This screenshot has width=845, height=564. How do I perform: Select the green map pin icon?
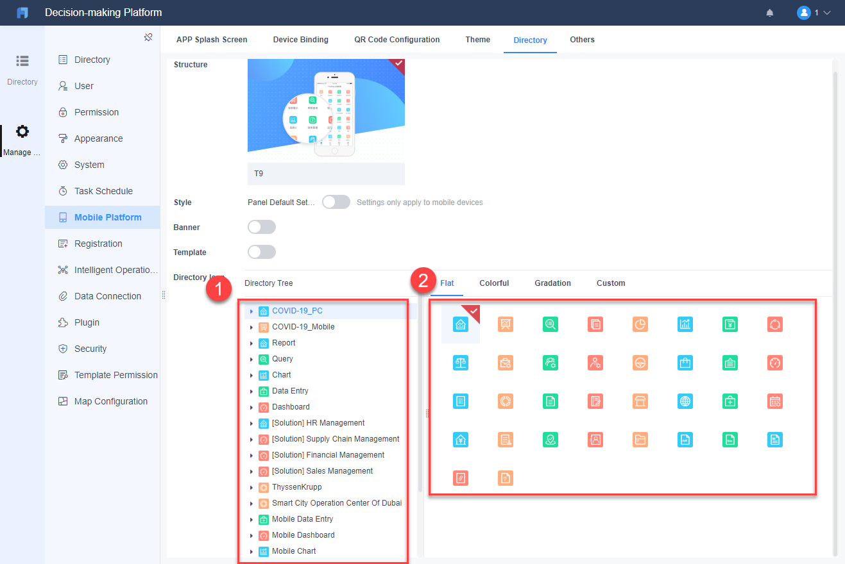pos(550,440)
